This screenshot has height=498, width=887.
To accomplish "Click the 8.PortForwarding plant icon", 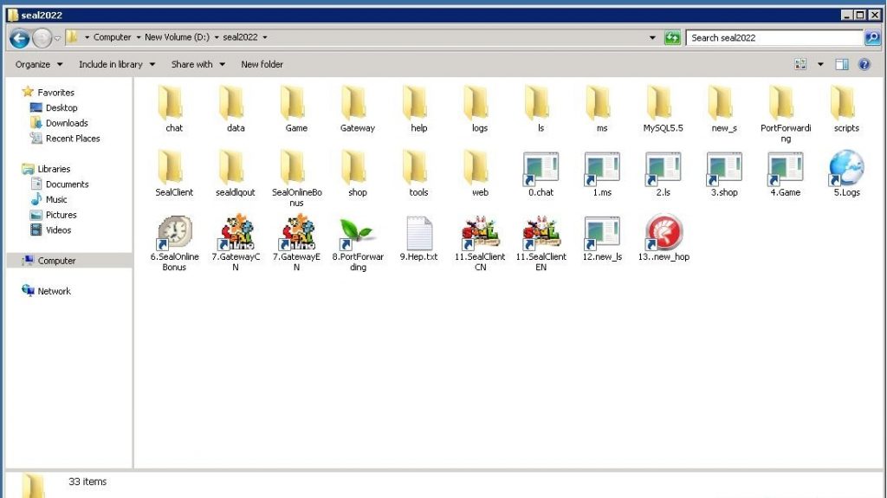I will (x=358, y=232).
